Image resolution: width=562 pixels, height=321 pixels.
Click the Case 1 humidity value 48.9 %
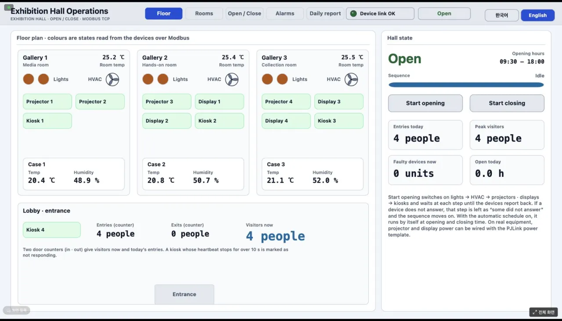[x=86, y=180]
